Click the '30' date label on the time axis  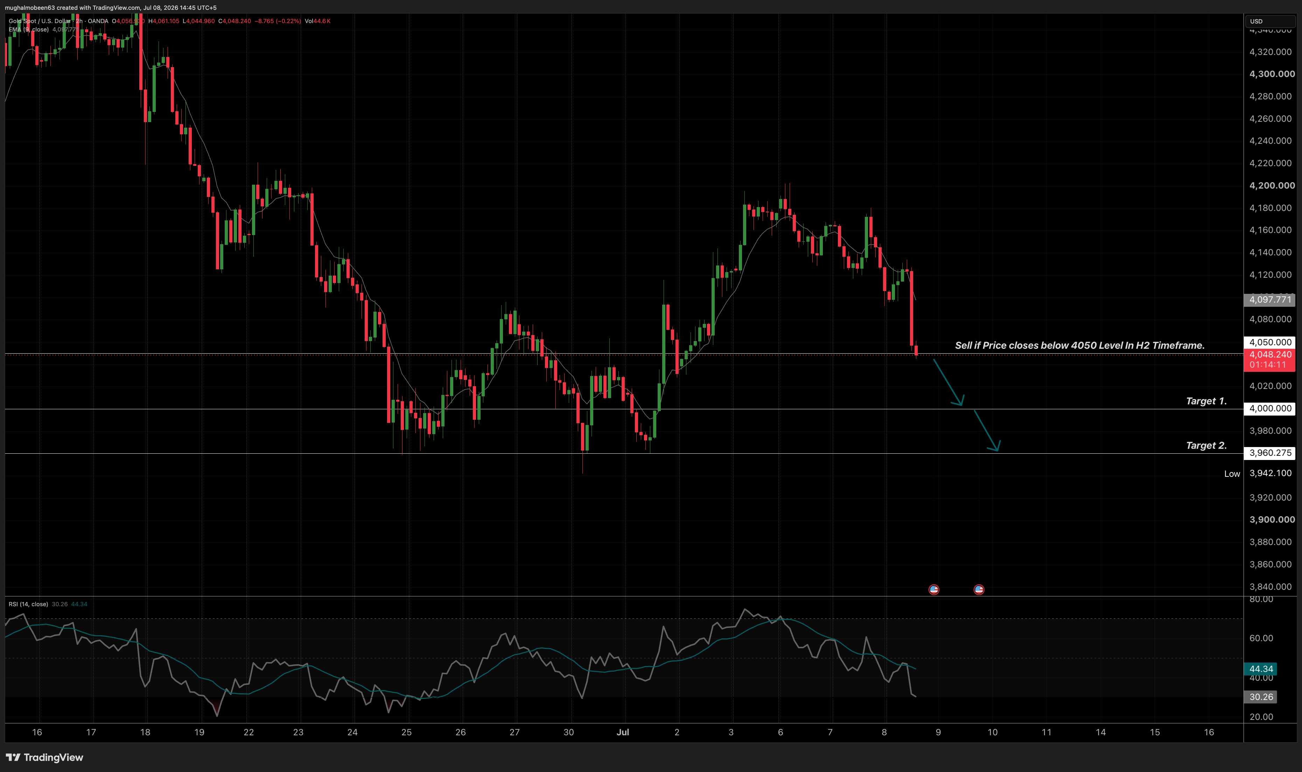[568, 732]
